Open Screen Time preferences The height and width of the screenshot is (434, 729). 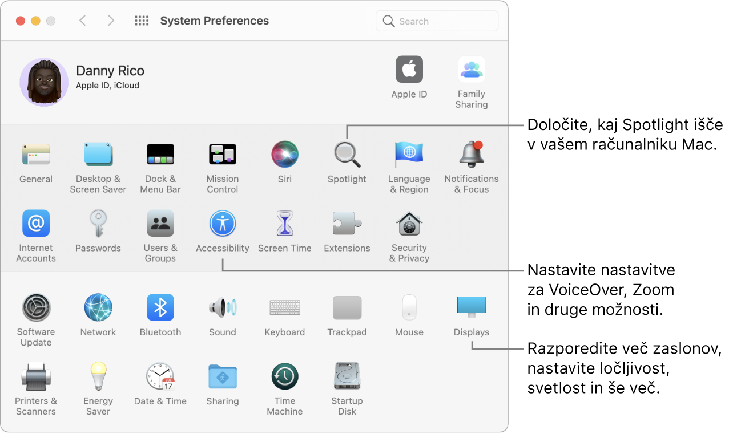click(x=285, y=223)
